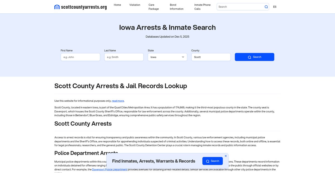
Task: Click the scottcountyarrests.org house logo icon
Action: 57,7
